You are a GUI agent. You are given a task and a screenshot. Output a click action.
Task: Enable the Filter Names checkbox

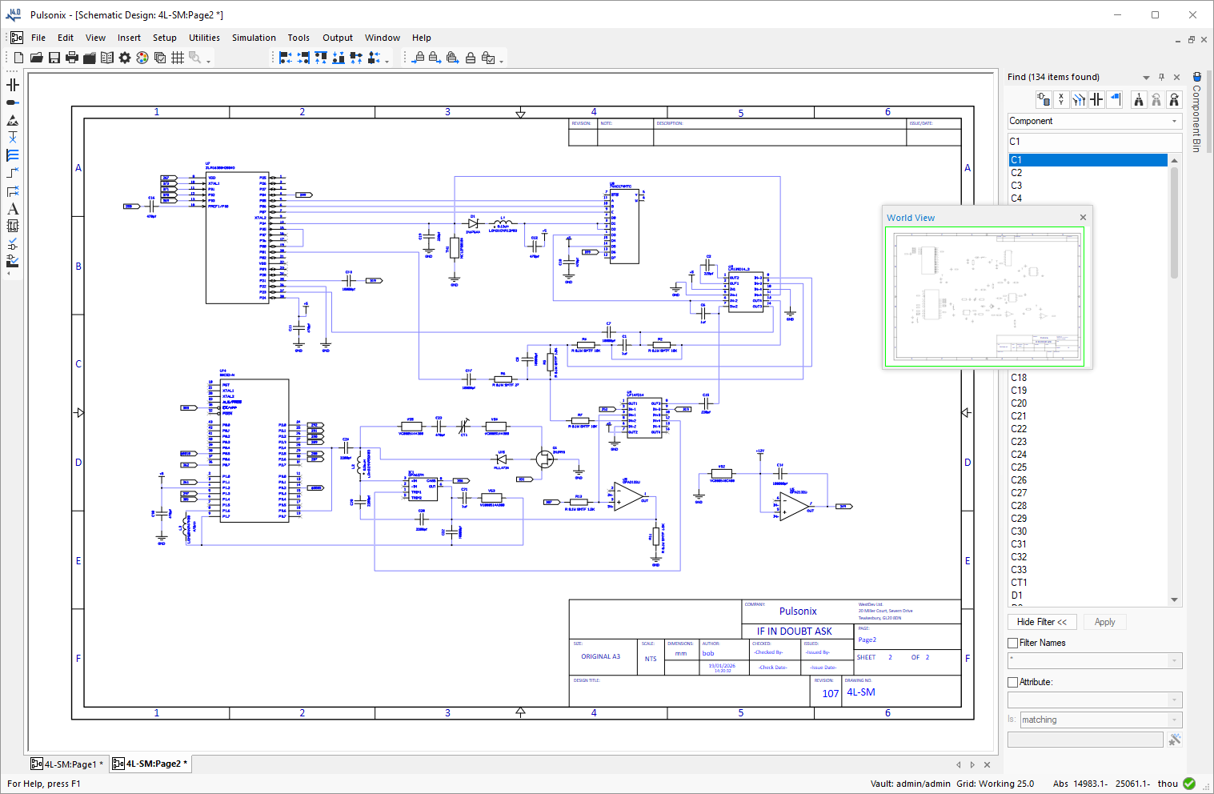tap(1012, 643)
